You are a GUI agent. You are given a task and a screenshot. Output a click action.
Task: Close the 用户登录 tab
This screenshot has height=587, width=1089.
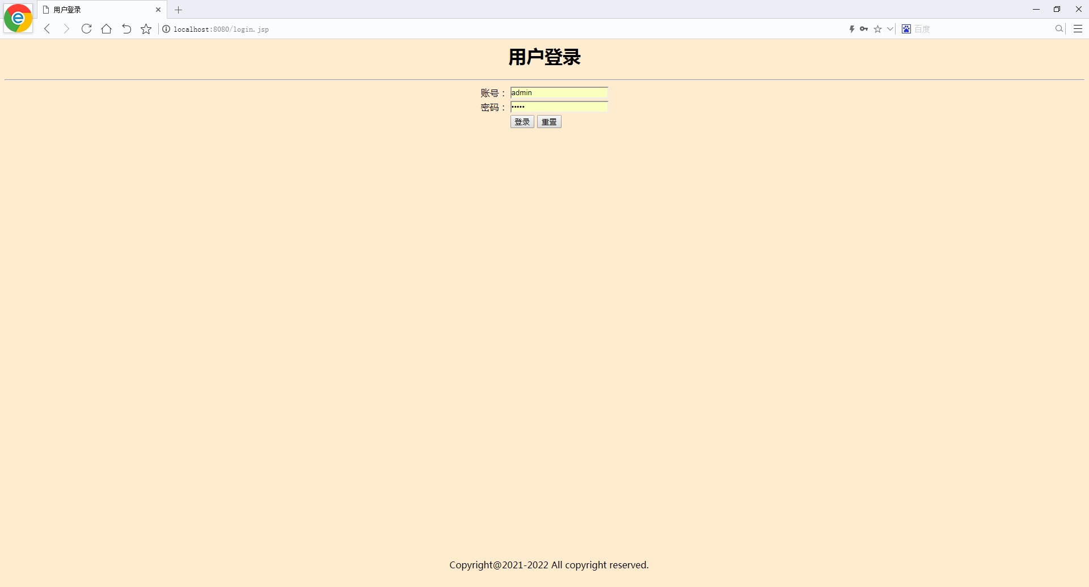[x=158, y=10]
